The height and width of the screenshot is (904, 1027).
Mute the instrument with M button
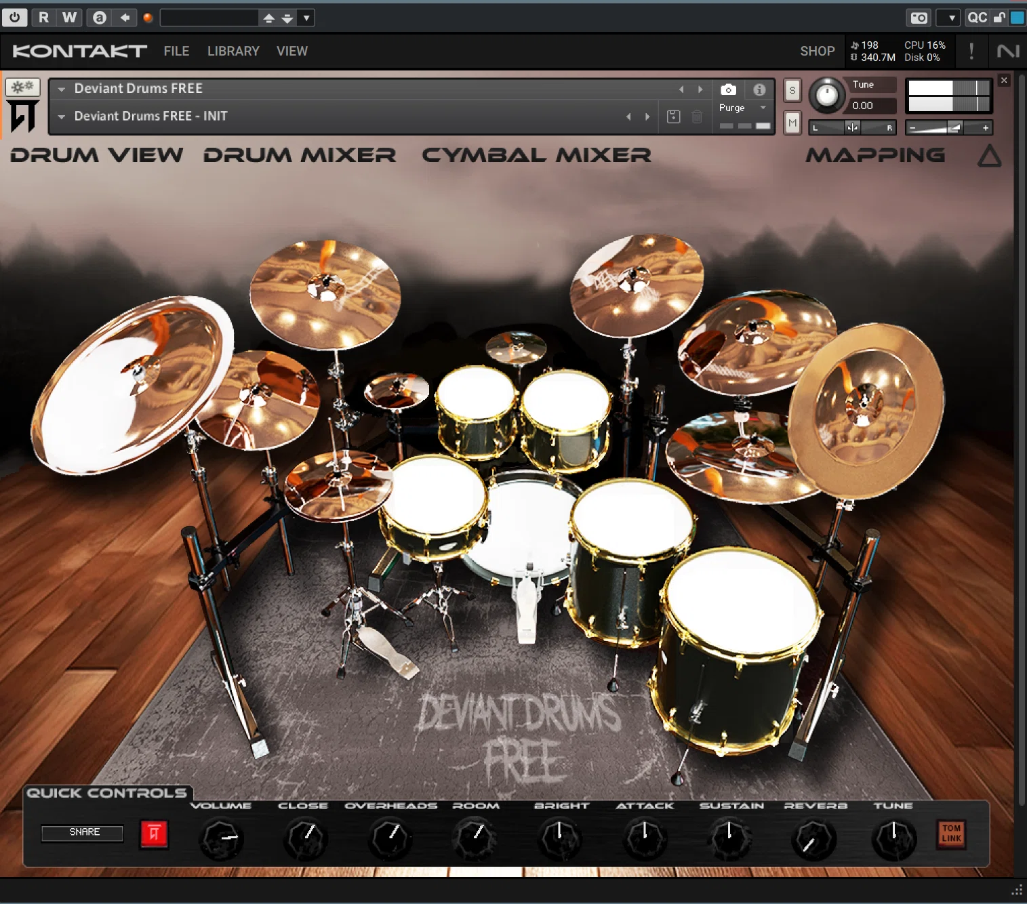coord(792,123)
